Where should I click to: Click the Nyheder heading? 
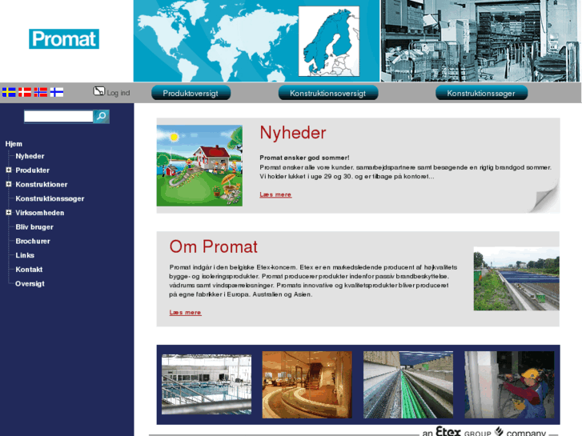293,133
